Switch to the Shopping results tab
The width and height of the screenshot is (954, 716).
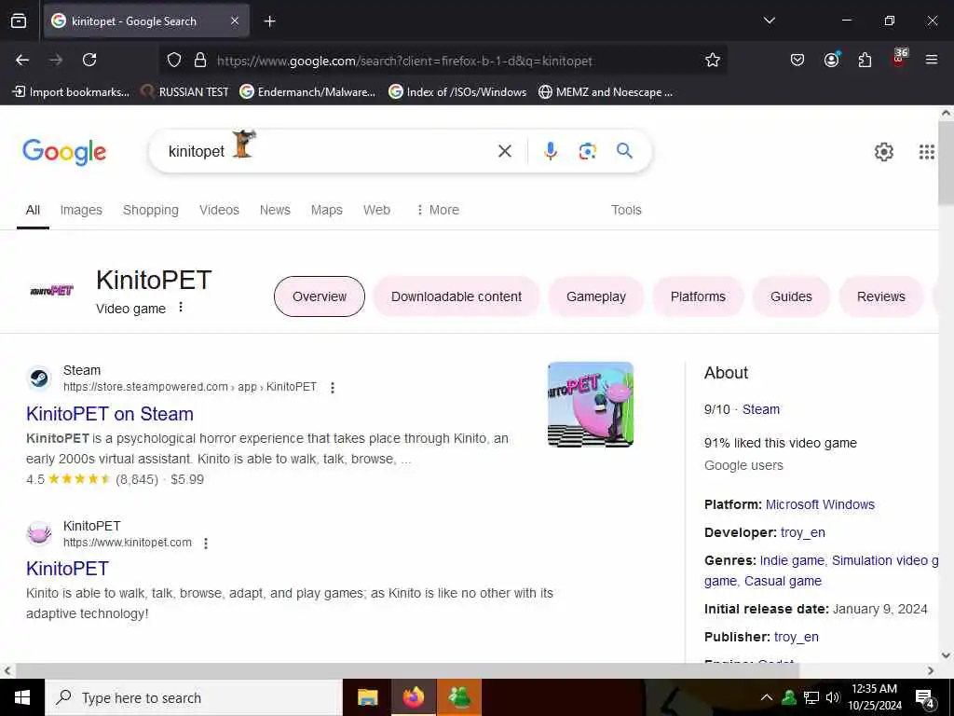click(x=150, y=210)
